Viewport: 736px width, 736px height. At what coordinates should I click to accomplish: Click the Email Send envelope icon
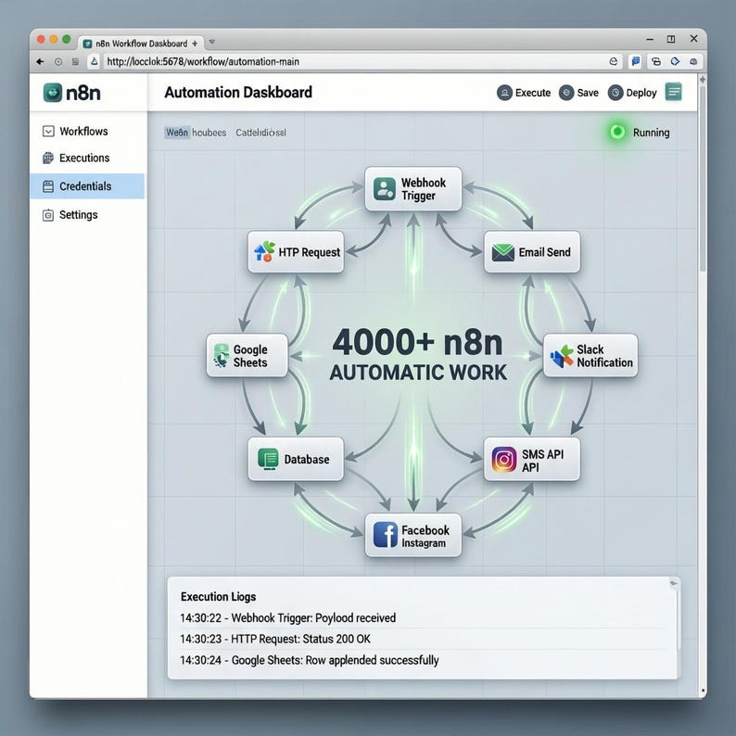502,252
